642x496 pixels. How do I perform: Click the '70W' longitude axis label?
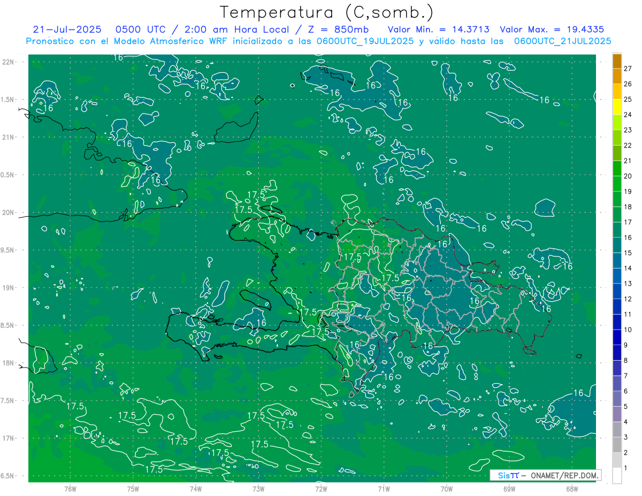click(446, 489)
